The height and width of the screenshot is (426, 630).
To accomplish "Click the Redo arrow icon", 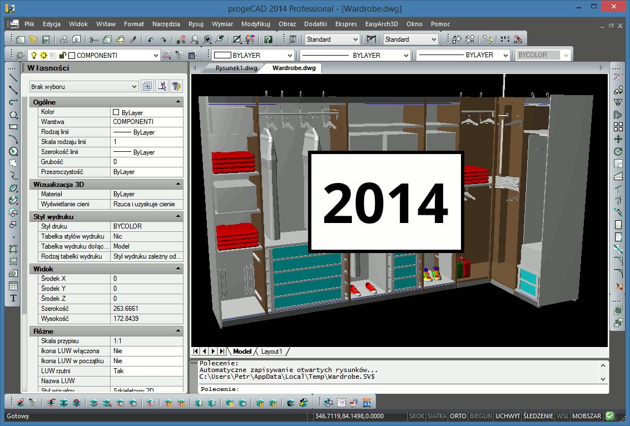I will (x=163, y=39).
